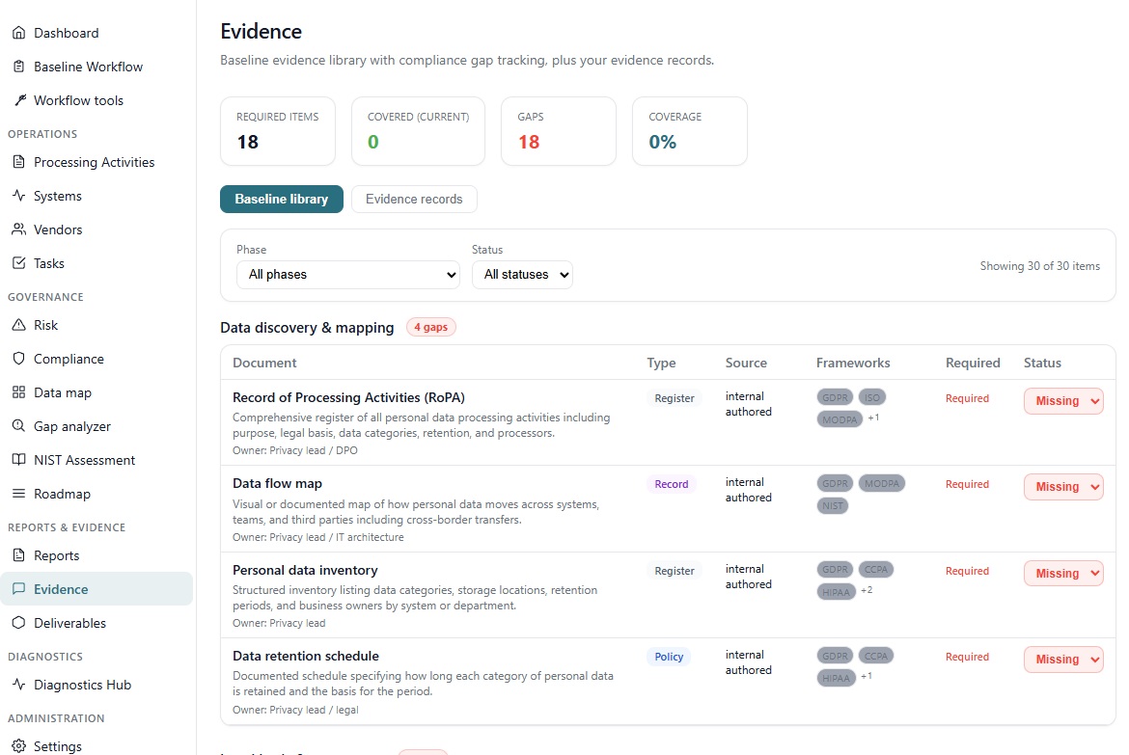Open the Diagnostics Hub activity icon
The width and height of the screenshot is (1129, 755).
click(x=19, y=685)
